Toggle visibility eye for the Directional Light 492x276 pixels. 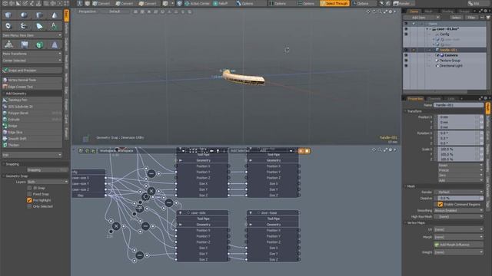point(406,66)
